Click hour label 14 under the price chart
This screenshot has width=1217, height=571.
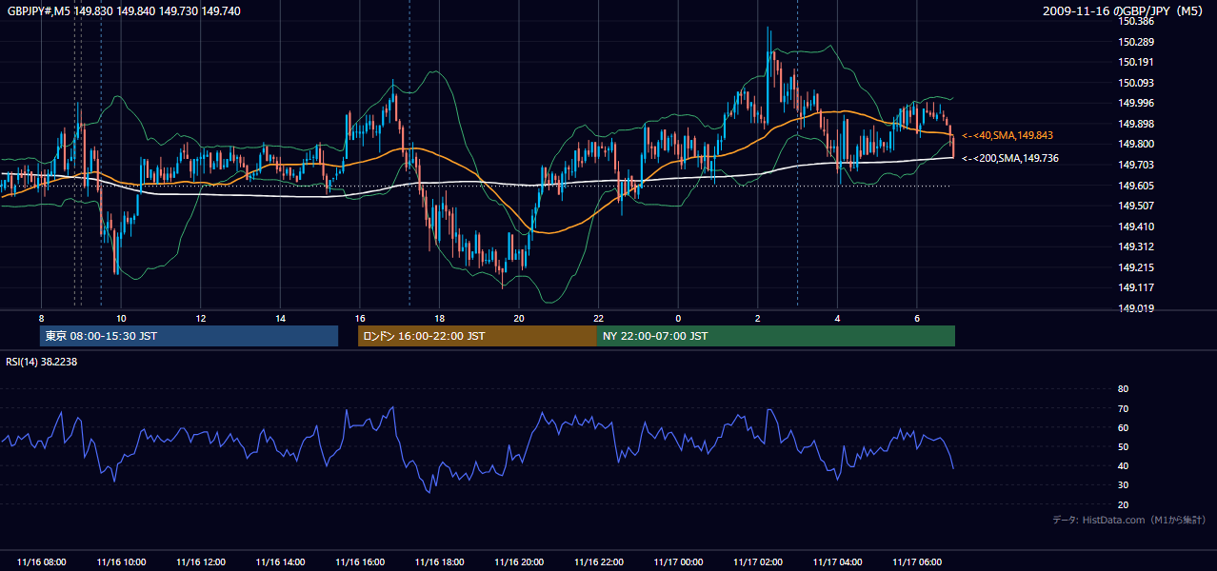click(x=280, y=318)
